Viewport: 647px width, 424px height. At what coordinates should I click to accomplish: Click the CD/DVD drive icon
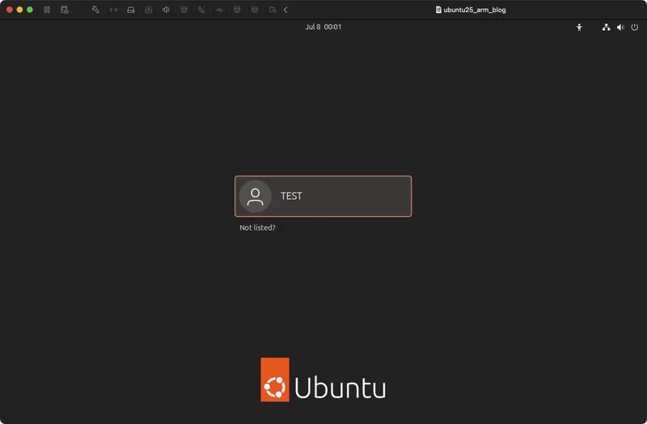pos(149,10)
